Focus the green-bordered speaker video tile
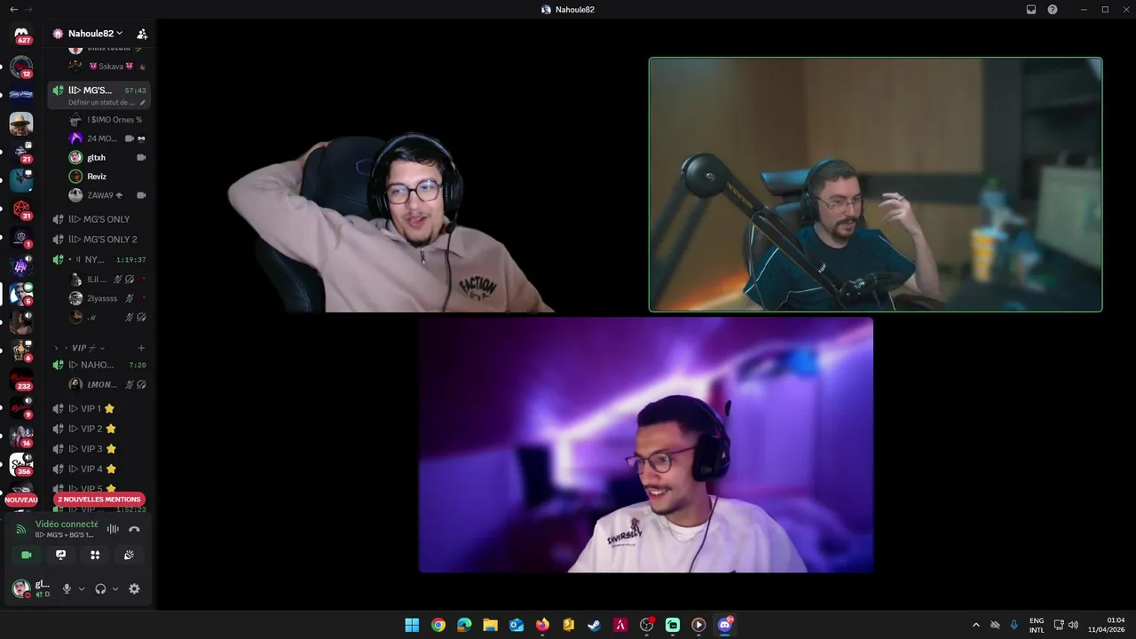The image size is (1136, 639). pos(875,185)
